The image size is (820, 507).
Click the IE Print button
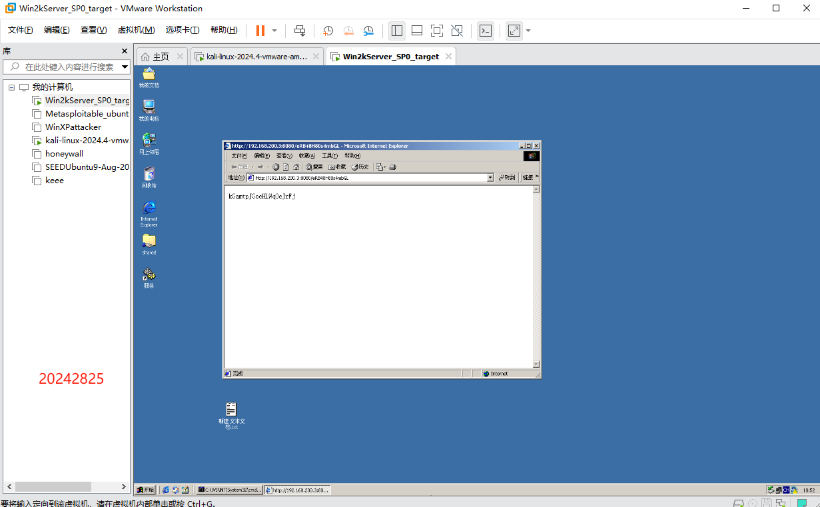[393, 167]
